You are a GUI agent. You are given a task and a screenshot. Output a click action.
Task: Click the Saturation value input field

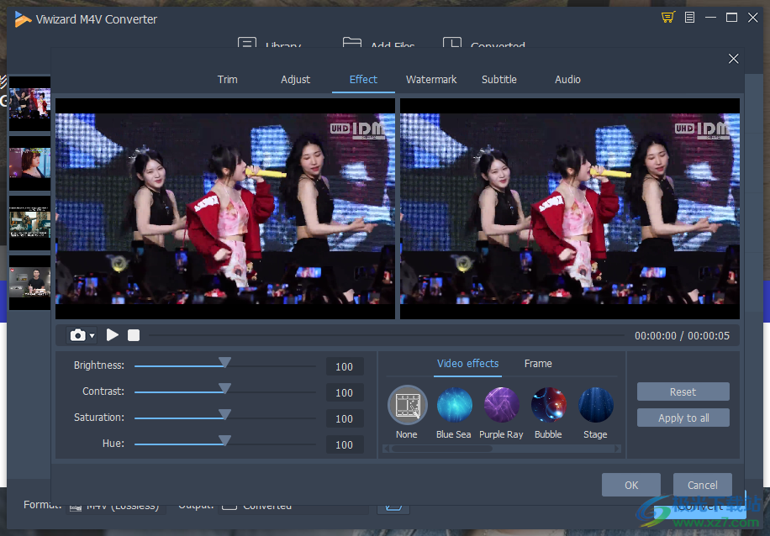(345, 419)
